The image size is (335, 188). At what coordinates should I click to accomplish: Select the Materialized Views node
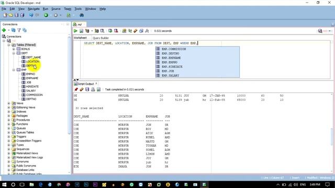click(x=27, y=153)
